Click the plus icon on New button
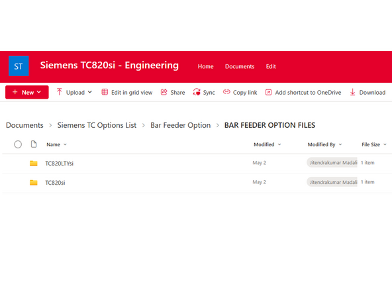Screen dimensions: 392x294 pyautogui.click(x=15, y=92)
